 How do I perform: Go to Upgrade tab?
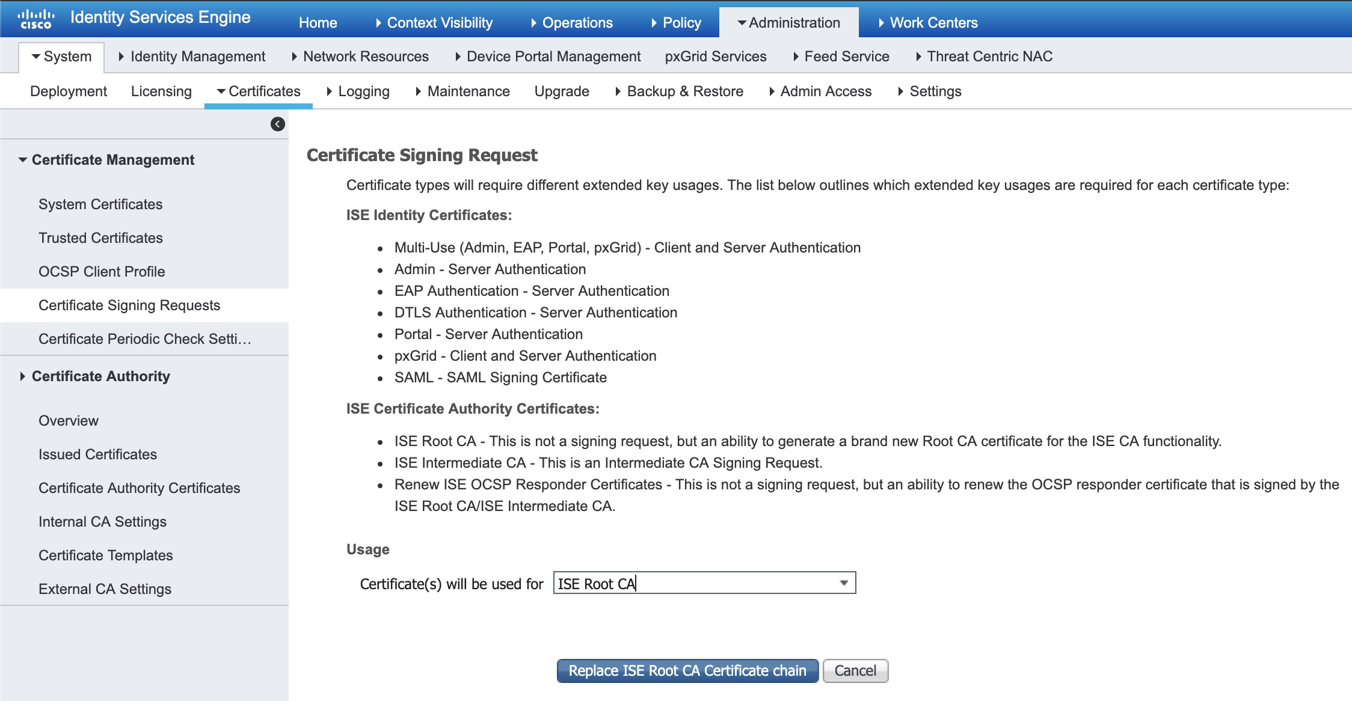pyautogui.click(x=562, y=91)
